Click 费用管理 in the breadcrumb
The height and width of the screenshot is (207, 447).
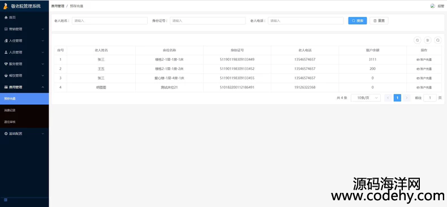(x=58, y=6)
